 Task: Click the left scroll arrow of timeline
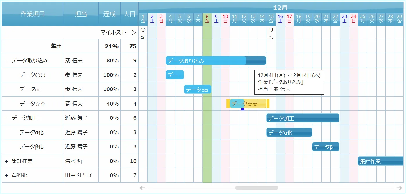pos(142,188)
